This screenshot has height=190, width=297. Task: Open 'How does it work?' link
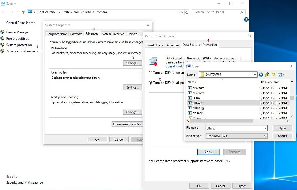click(x=175, y=66)
